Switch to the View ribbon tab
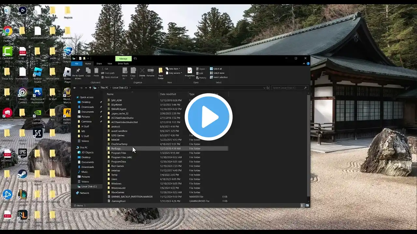The image size is (417, 234). (110, 64)
